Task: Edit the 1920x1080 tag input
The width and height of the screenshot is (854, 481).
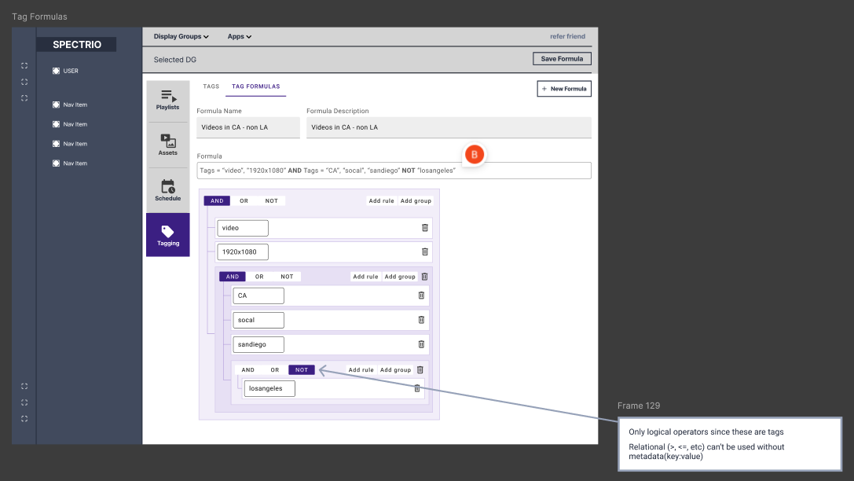Action: 243,252
